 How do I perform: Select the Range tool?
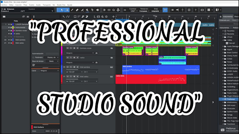coord(67,10)
